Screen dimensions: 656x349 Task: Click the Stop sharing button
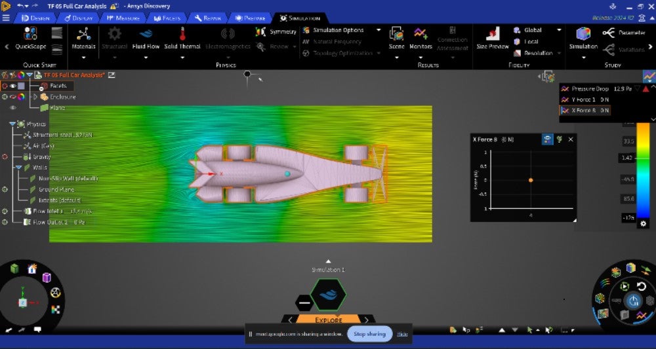pyautogui.click(x=369, y=334)
